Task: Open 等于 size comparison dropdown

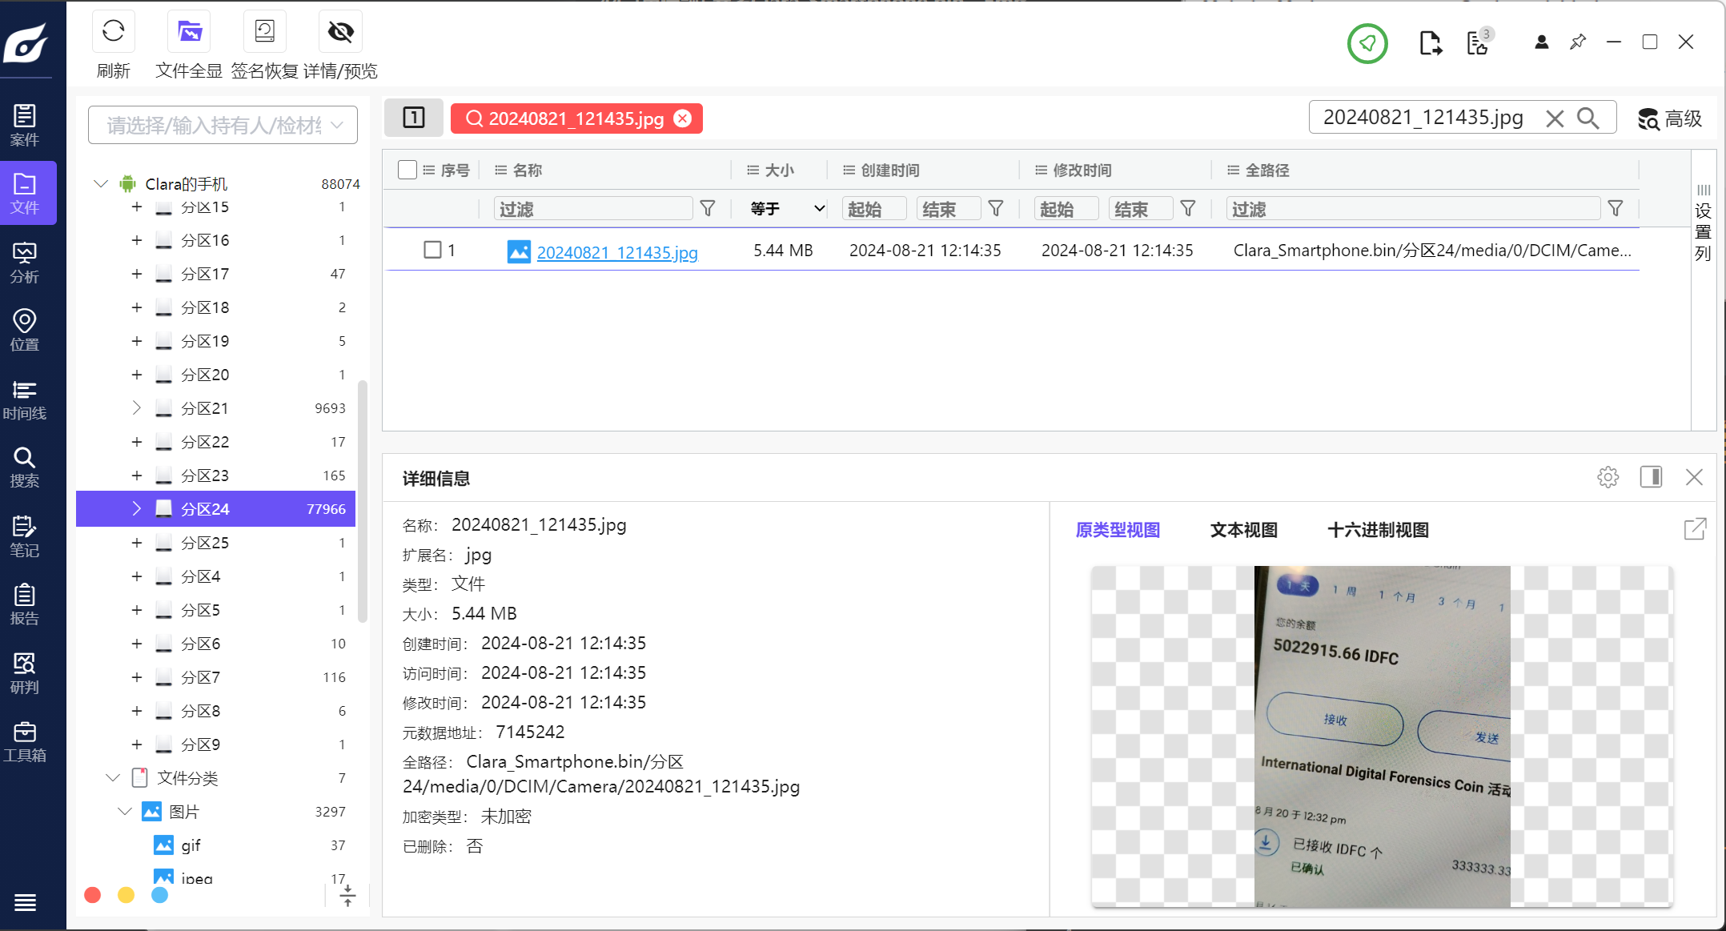Action: (x=787, y=209)
